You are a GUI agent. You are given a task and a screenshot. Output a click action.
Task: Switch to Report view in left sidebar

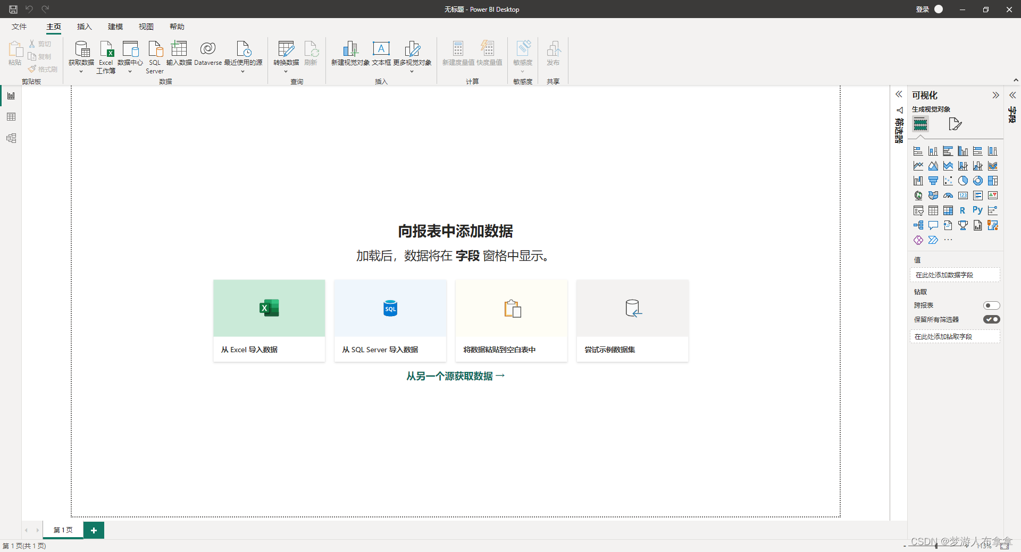(11, 96)
